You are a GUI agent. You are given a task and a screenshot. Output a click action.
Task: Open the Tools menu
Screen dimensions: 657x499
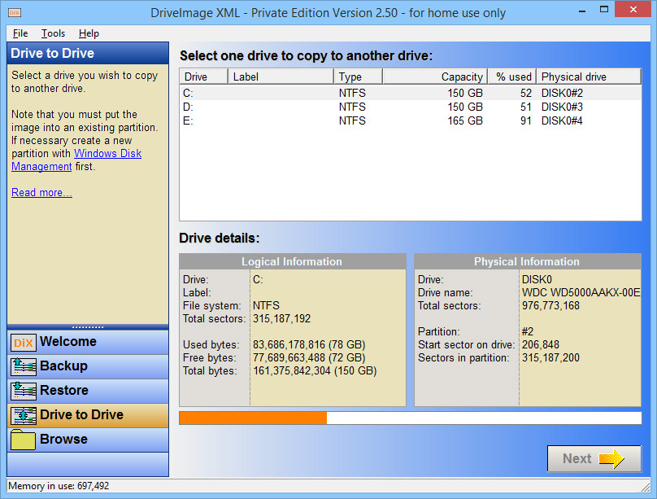[x=53, y=33]
